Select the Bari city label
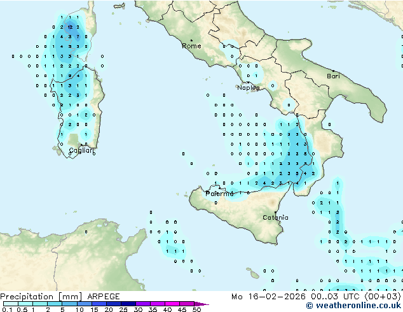 [x=333, y=76]
